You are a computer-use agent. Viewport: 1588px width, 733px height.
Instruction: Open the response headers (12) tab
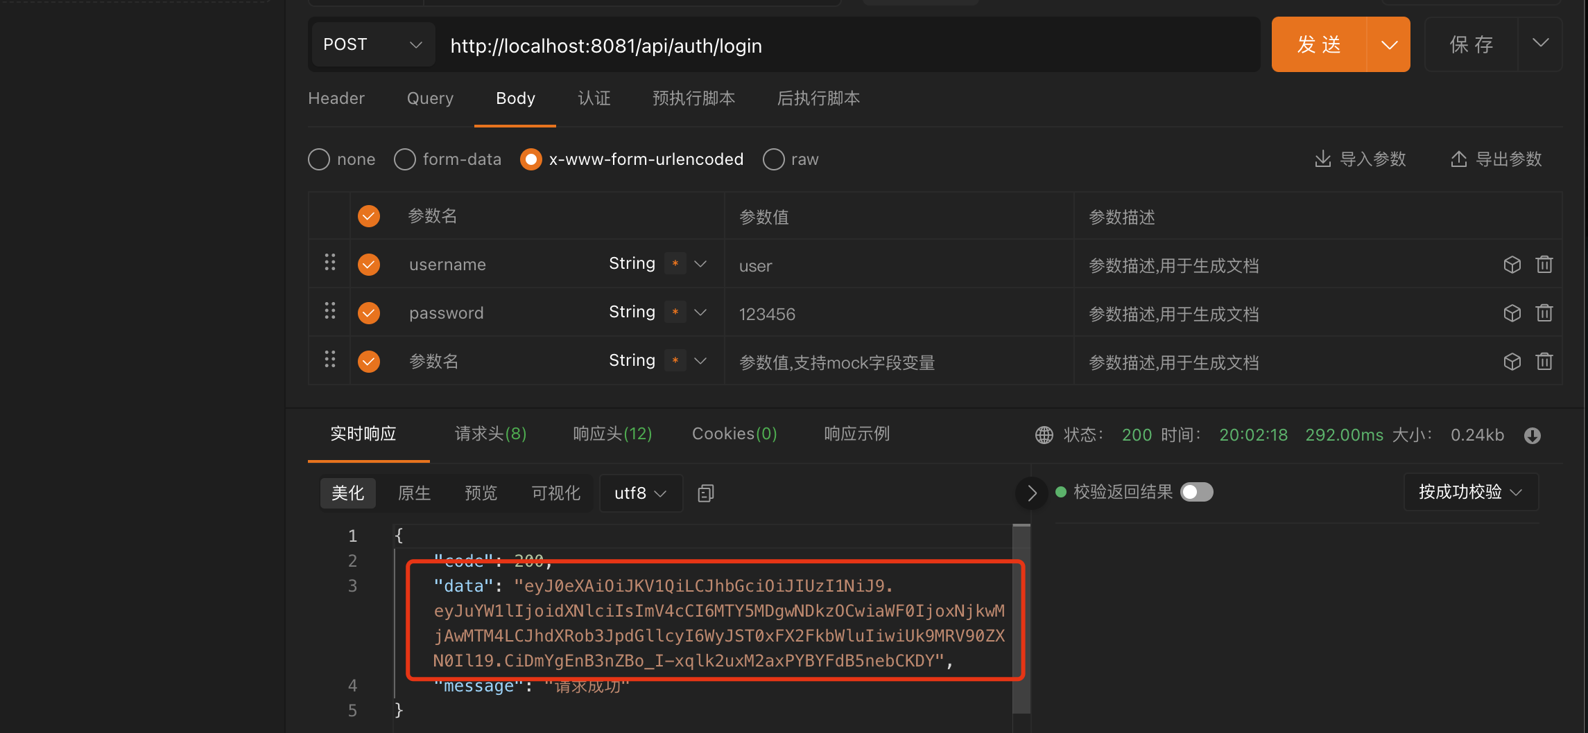612,434
